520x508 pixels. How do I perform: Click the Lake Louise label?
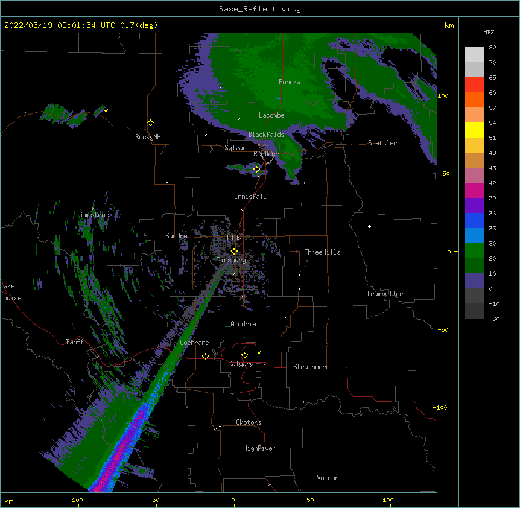(x=11, y=292)
